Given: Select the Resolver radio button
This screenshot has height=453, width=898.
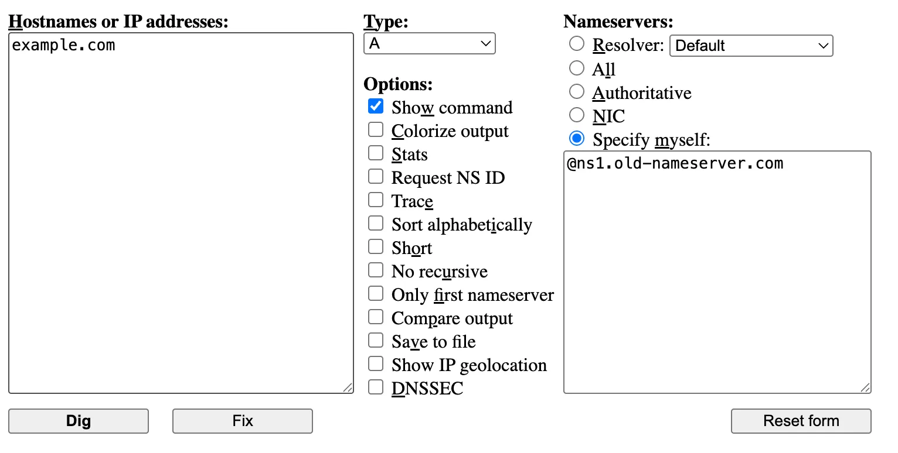Looking at the screenshot, I should click(577, 43).
